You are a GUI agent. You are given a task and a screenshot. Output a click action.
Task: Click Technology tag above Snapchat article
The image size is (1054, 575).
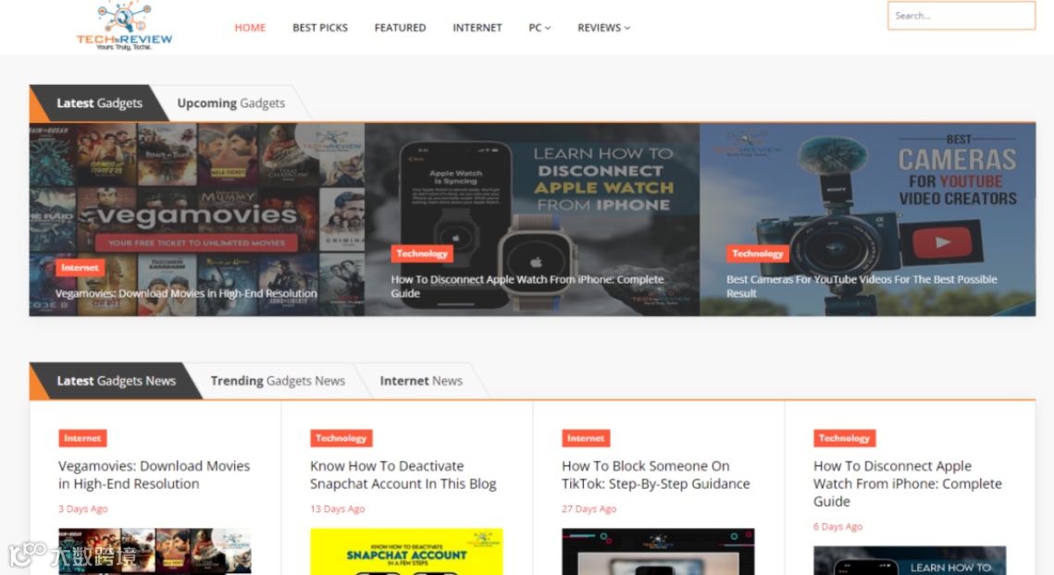pyautogui.click(x=341, y=438)
